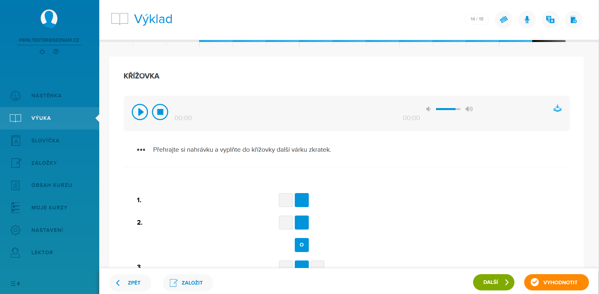Stop the audio playback
Screen dimensions: 599x294
(160, 112)
